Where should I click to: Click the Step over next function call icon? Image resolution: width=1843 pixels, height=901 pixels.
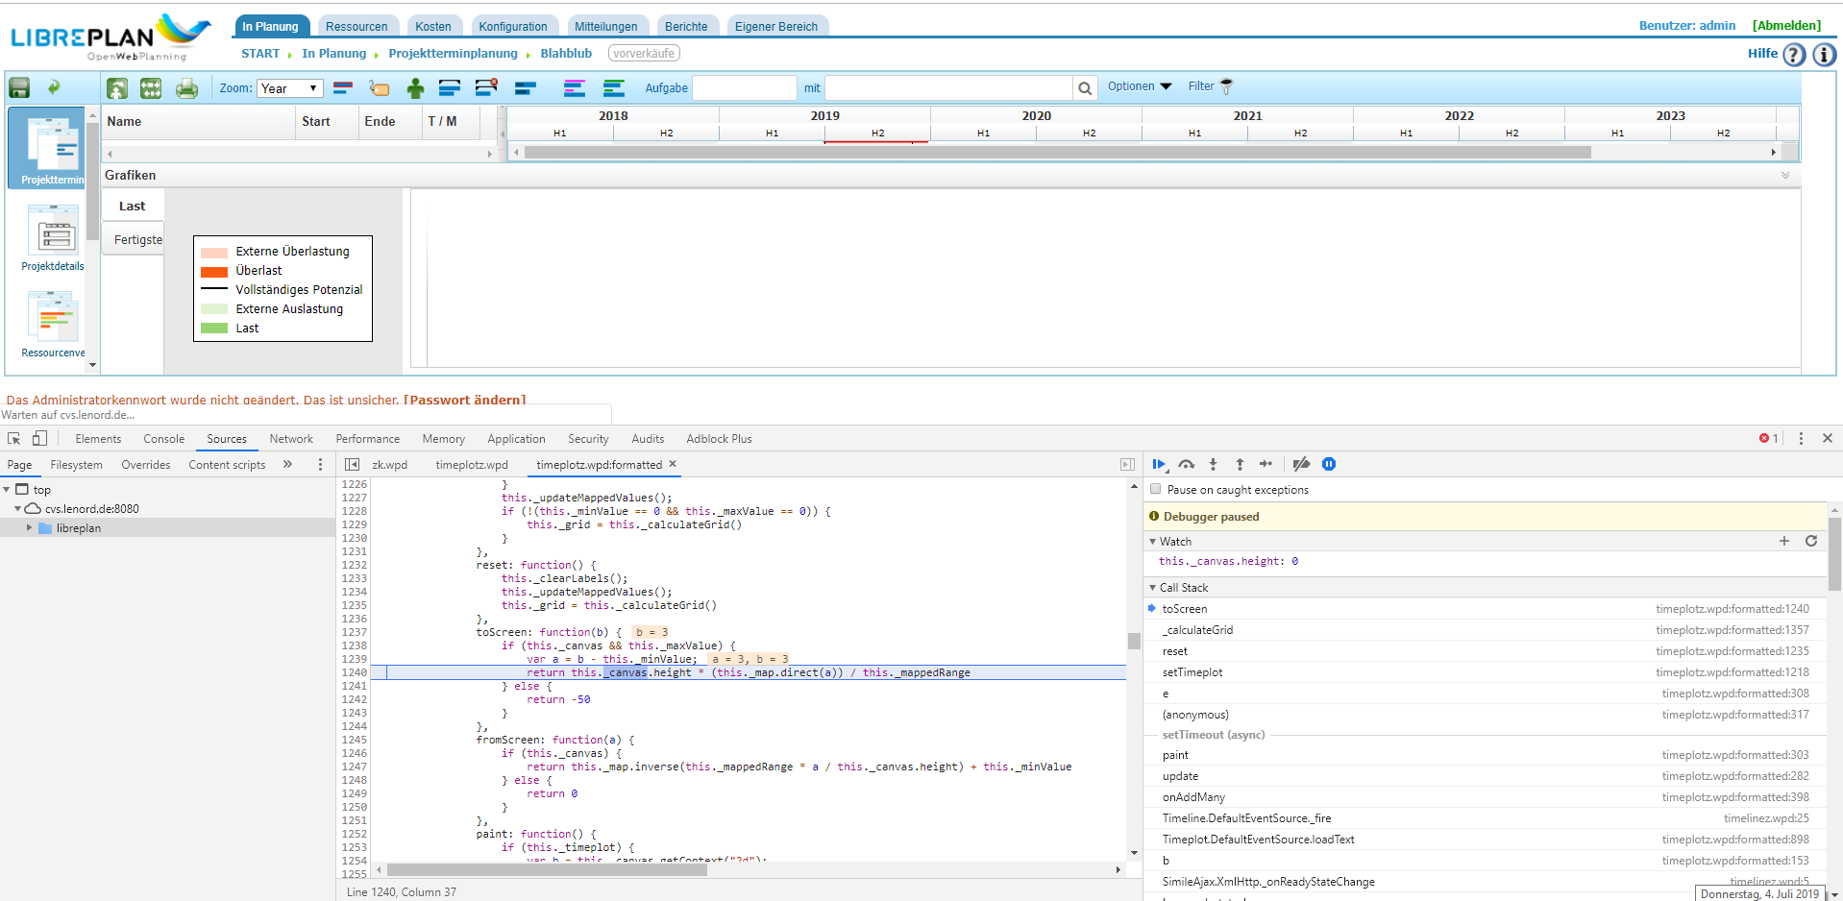click(1185, 464)
